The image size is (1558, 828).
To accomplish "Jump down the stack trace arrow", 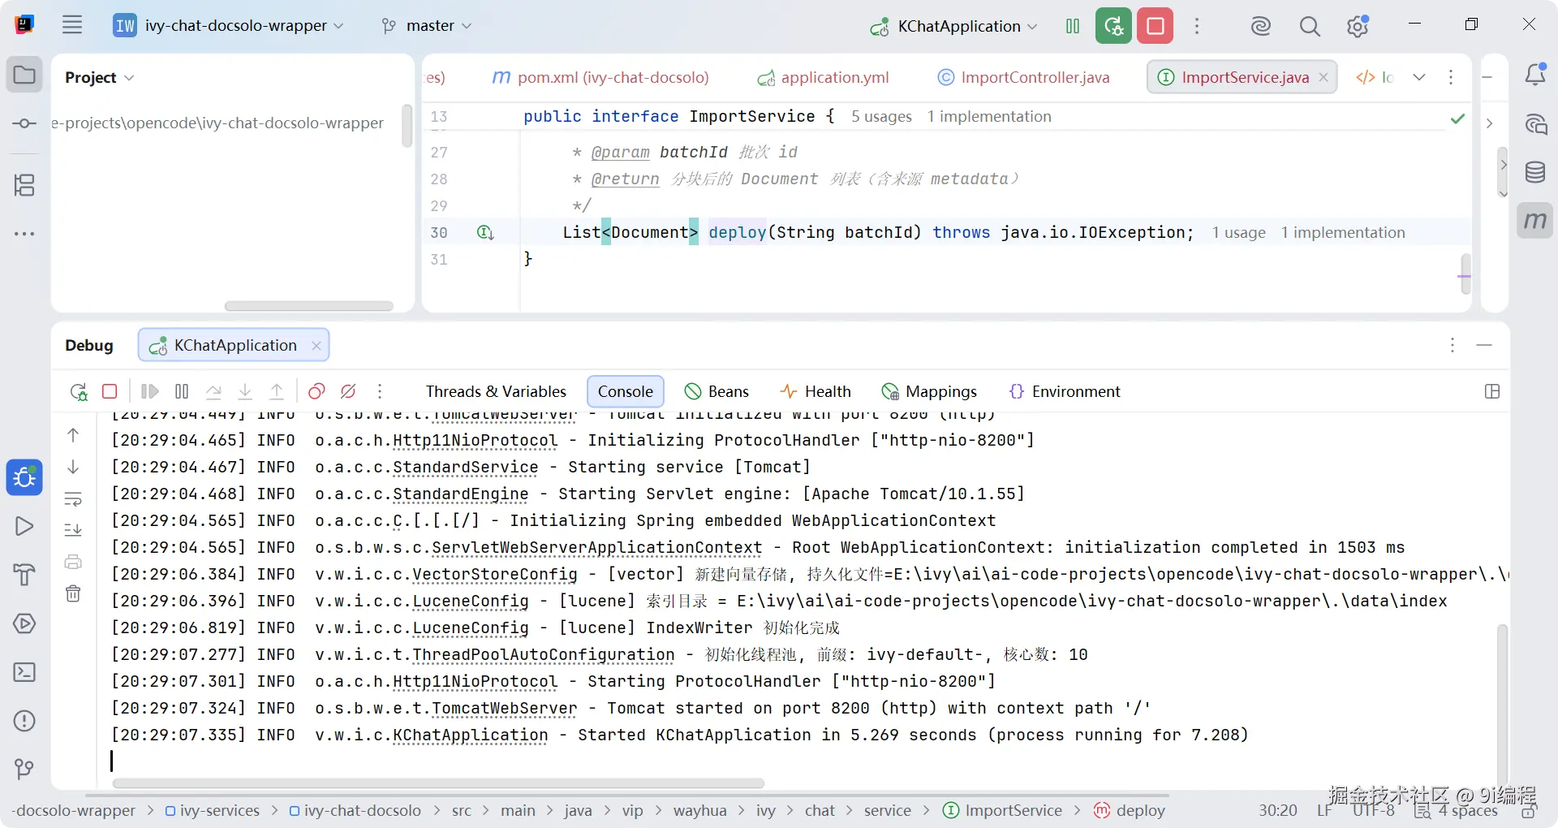I will 73,467.
